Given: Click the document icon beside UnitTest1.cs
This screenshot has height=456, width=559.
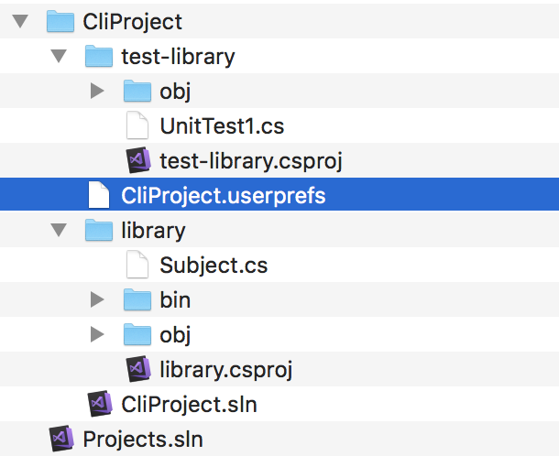Looking at the screenshot, I should pyautogui.click(x=137, y=125).
